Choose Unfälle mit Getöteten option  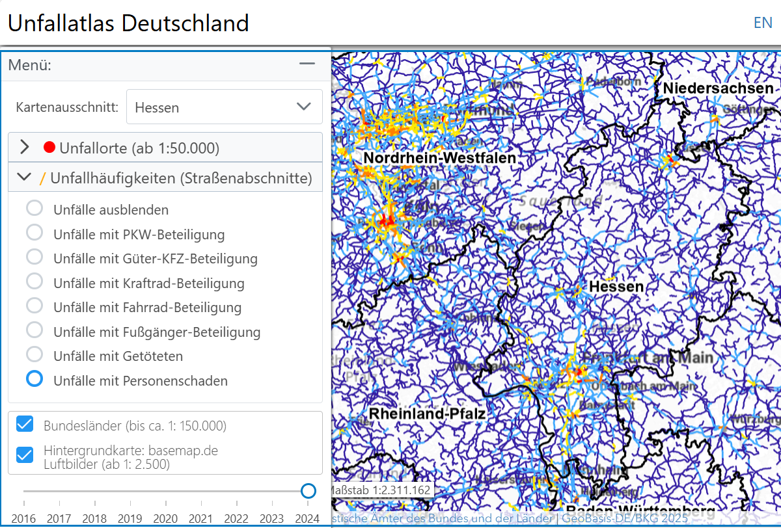click(34, 355)
